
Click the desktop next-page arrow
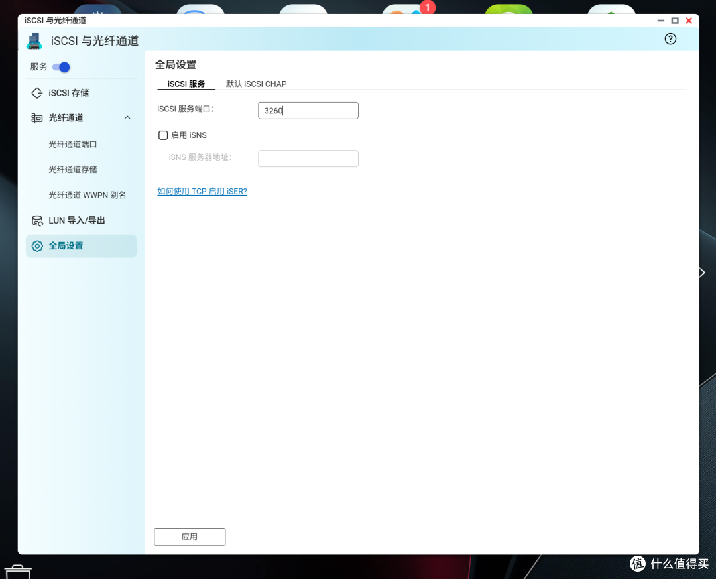coord(702,273)
